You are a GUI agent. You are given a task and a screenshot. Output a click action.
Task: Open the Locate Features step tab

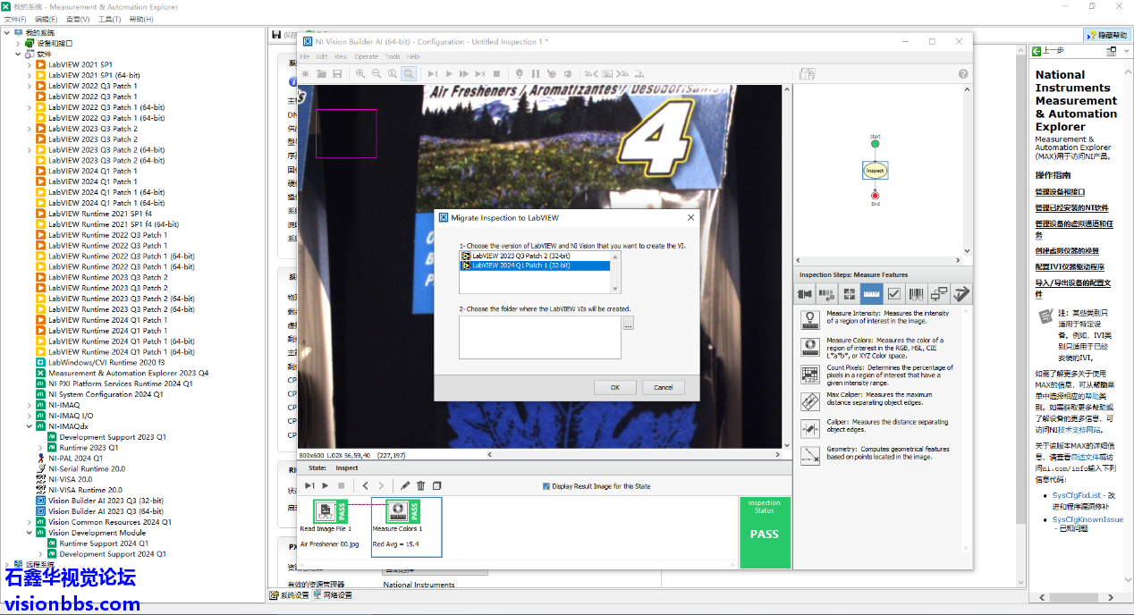point(849,293)
